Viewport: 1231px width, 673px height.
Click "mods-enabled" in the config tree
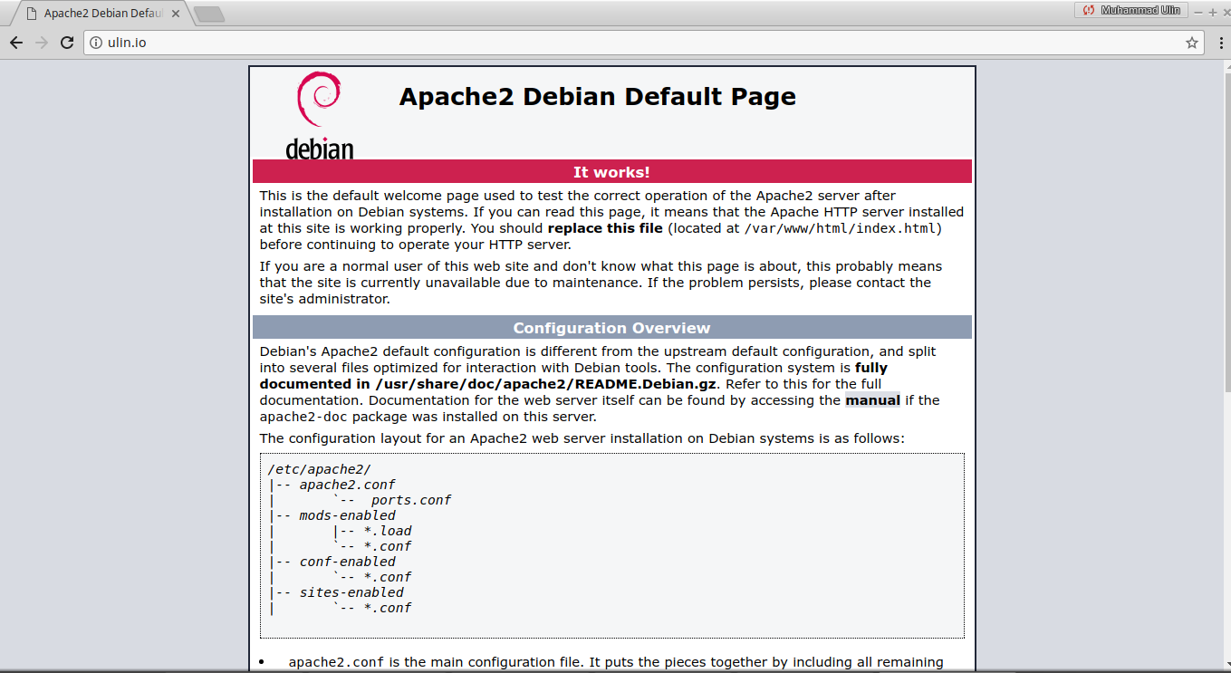(x=347, y=515)
